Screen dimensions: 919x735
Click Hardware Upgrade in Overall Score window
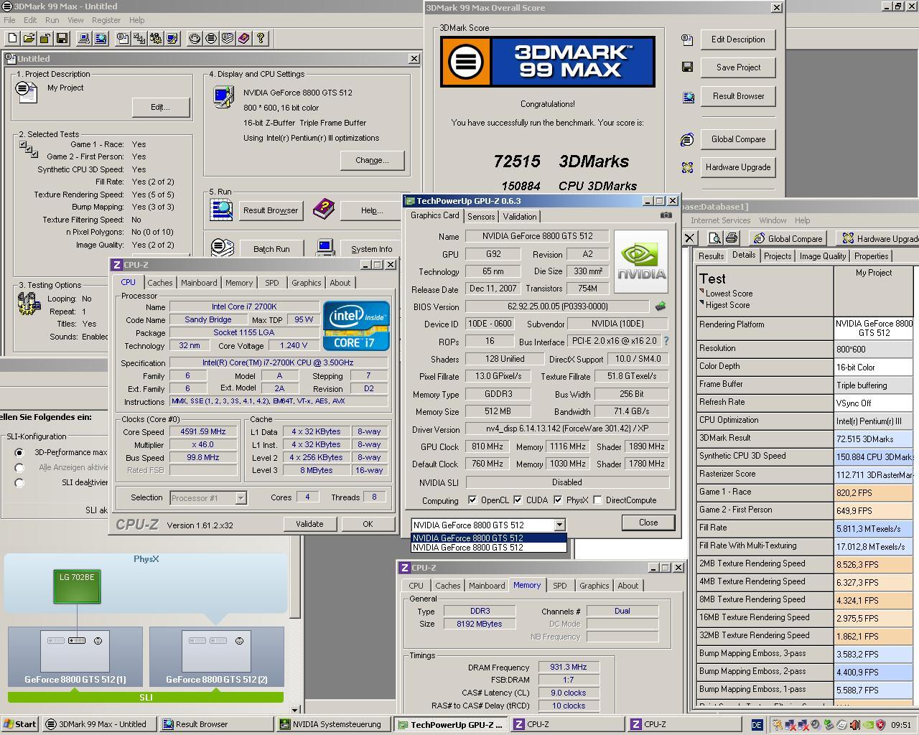tap(738, 167)
